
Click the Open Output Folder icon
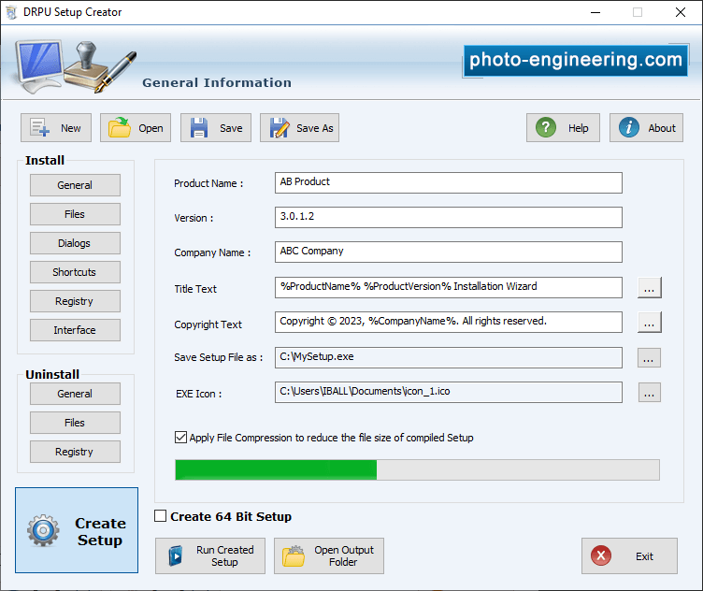(x=294, y=556)
